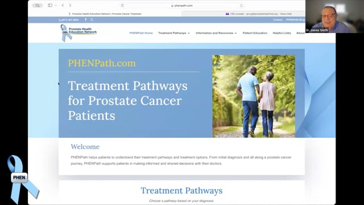This screenshot has width=364, height=205.
Task: Open the sidebar options dropdown arrow
Action: click(56, 5)
